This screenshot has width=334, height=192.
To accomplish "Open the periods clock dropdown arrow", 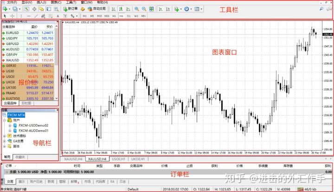I will (x=191, y=9).
